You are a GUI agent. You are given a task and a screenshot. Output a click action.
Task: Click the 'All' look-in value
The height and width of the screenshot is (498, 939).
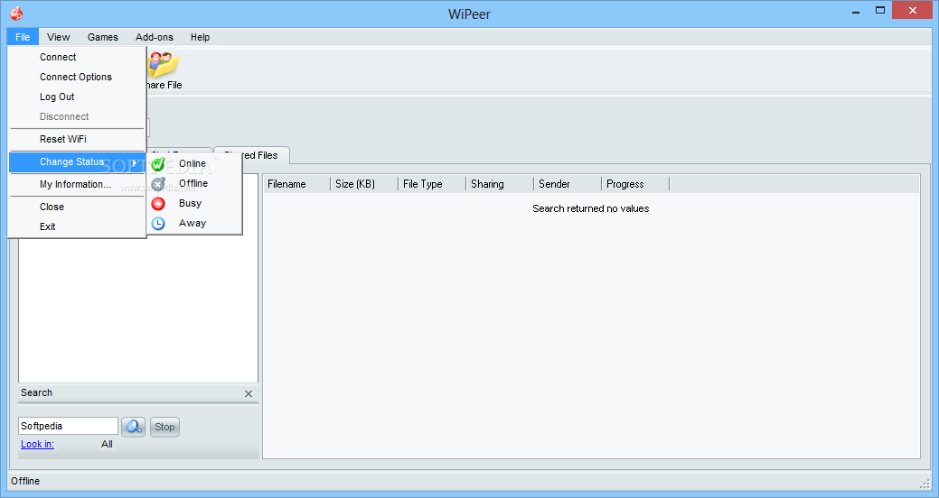107,444
